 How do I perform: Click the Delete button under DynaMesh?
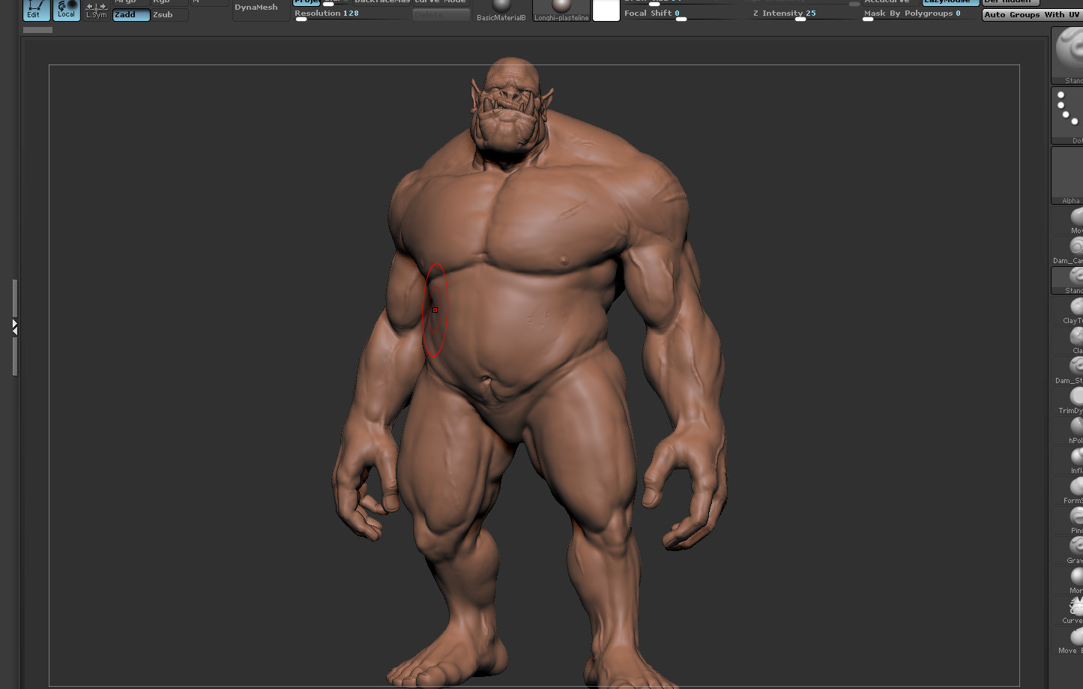(441, 15)
